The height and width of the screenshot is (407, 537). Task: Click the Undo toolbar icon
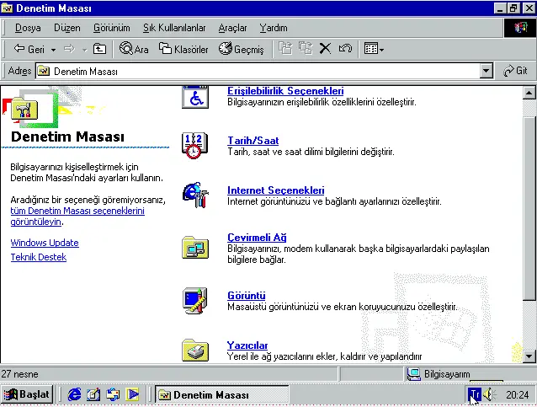coord(345,49)
